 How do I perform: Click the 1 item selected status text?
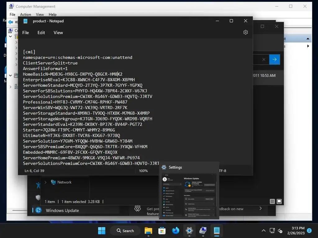click(80, 201)
